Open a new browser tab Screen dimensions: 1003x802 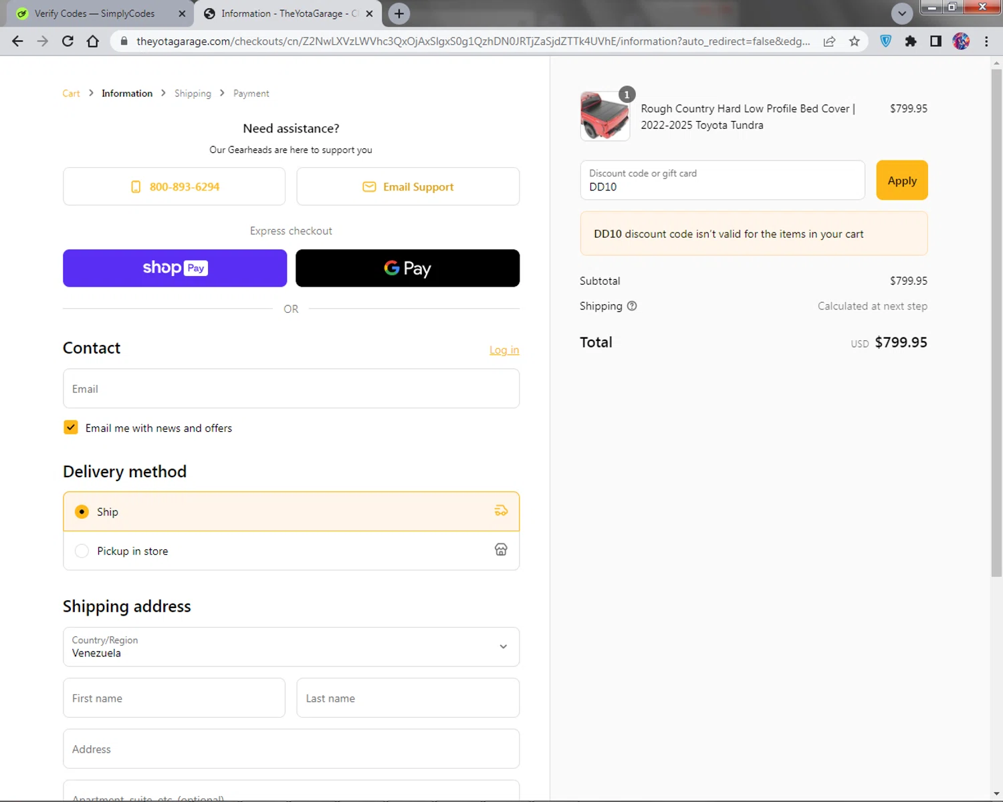pyautogui.click(x=399, y=13)
